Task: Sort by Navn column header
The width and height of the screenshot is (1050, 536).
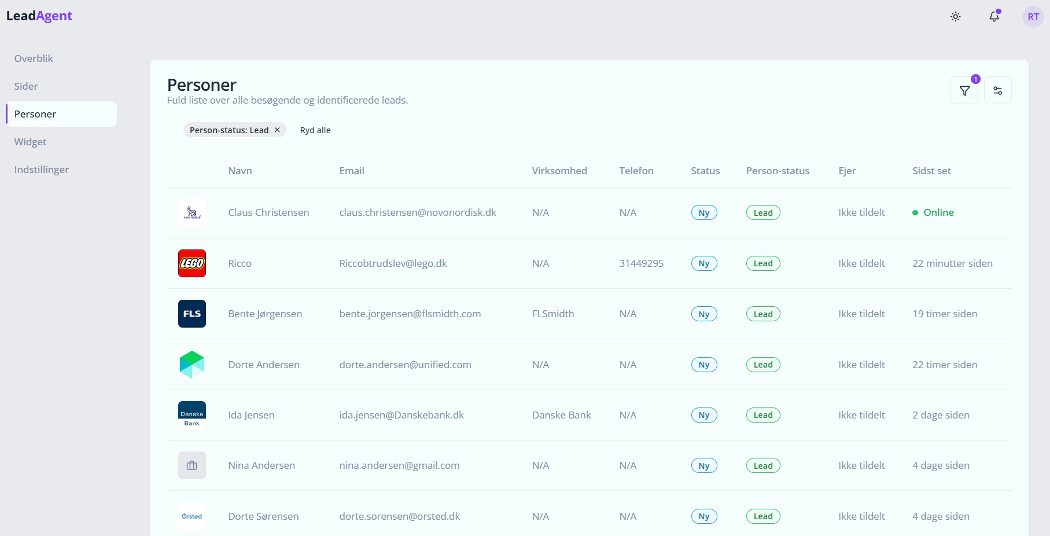Action: pos(240,171)
